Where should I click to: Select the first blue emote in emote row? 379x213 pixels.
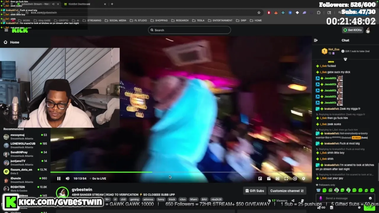318,190
